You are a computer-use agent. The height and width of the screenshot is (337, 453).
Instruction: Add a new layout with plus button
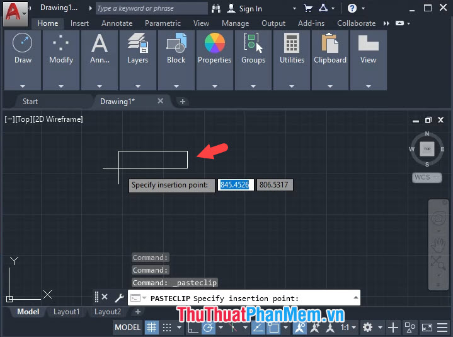138,312
